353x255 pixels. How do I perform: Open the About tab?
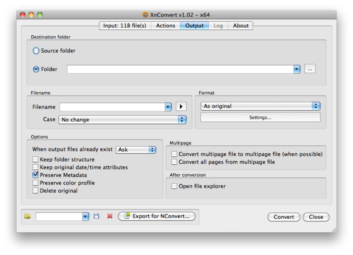241,26
